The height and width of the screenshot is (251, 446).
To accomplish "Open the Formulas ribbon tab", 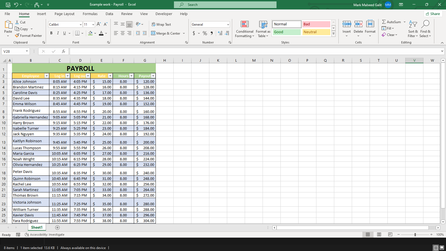I will point(90,14).
